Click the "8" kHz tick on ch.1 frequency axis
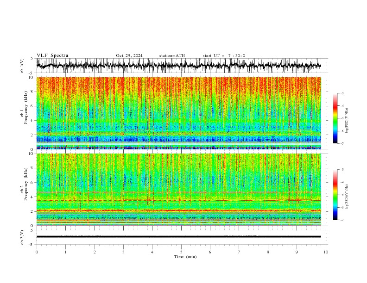The width and height of the screenshot is (367, 283). coord(33,92)
